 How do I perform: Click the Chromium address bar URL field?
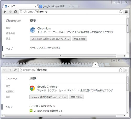click(71, 12)
